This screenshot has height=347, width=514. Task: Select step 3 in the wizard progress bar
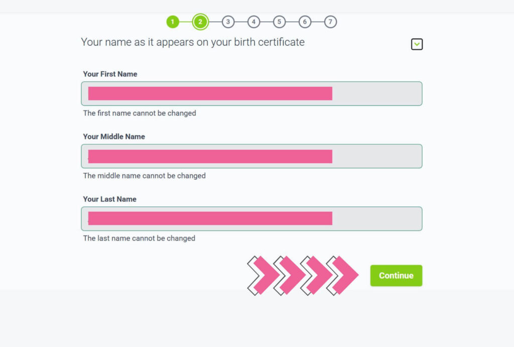[228, 22]
